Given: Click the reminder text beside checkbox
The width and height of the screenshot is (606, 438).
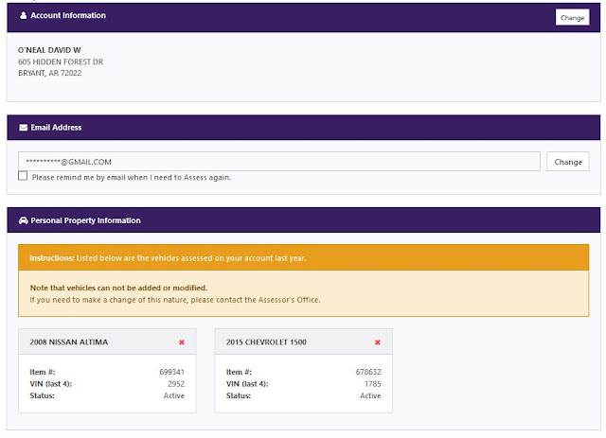Looking at the screenshot, I should click(x=132, y=178).
